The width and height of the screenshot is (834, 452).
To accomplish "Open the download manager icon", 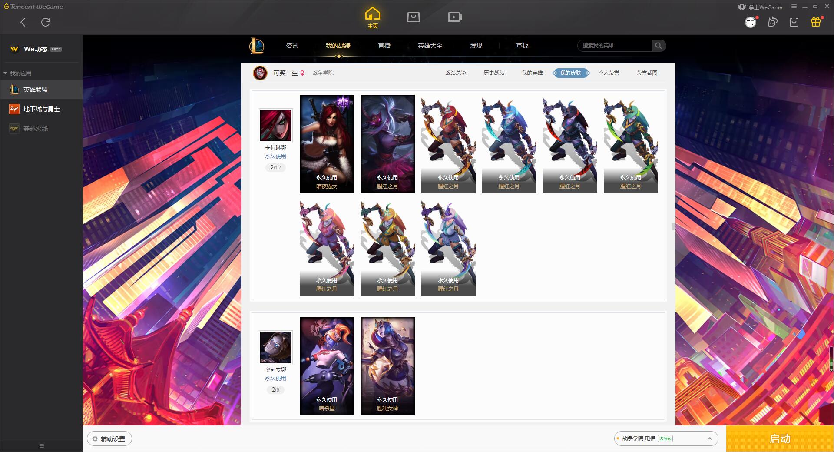I will 794,22.
